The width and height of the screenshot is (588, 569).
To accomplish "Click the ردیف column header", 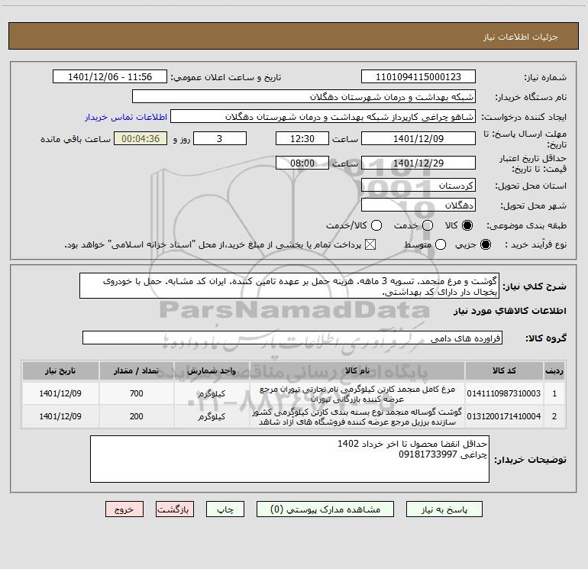I will click(554, 371).
